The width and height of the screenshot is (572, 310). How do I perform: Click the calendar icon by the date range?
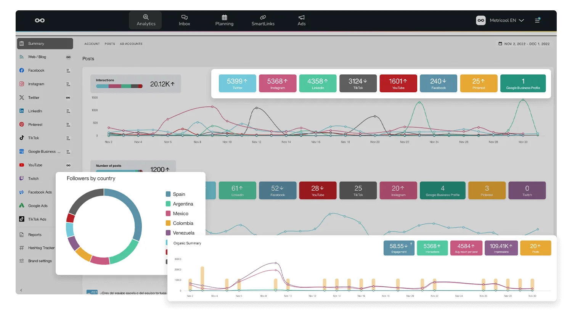pyautogui.click(x=500, y=44)
